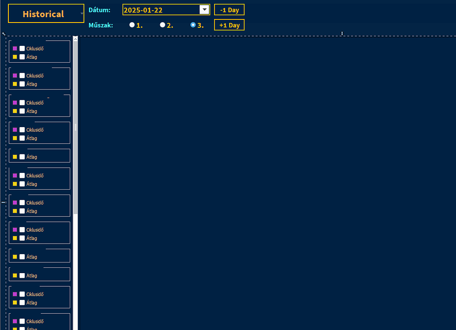The width and height of the screenshot is (456, 330).
Task: Select Műszak radio option 3.
Action: 193,25
